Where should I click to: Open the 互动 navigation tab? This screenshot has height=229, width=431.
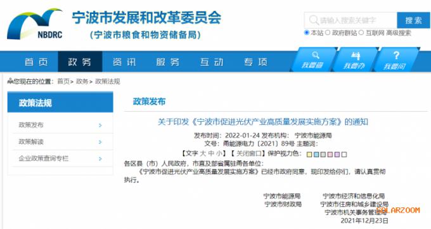pyautogui.click(x=212, y=62)
